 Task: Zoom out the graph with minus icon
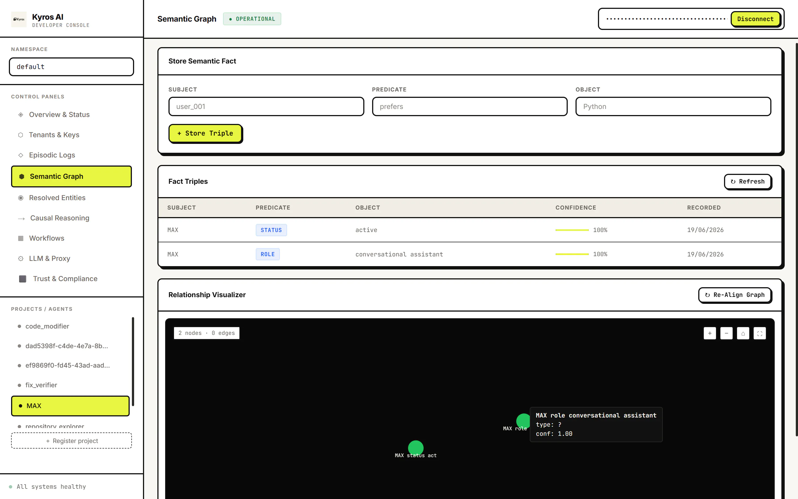click(727, 333)
